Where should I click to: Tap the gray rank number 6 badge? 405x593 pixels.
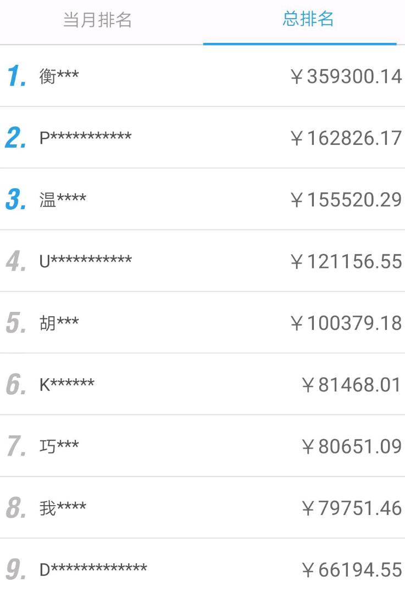tap(16, 384)
